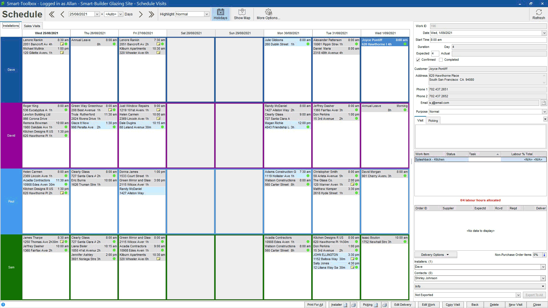The width and height of the screenshot is (548, 308).
Task: Open the Highlight dropdown set to Normal
Action: point(207,14)
